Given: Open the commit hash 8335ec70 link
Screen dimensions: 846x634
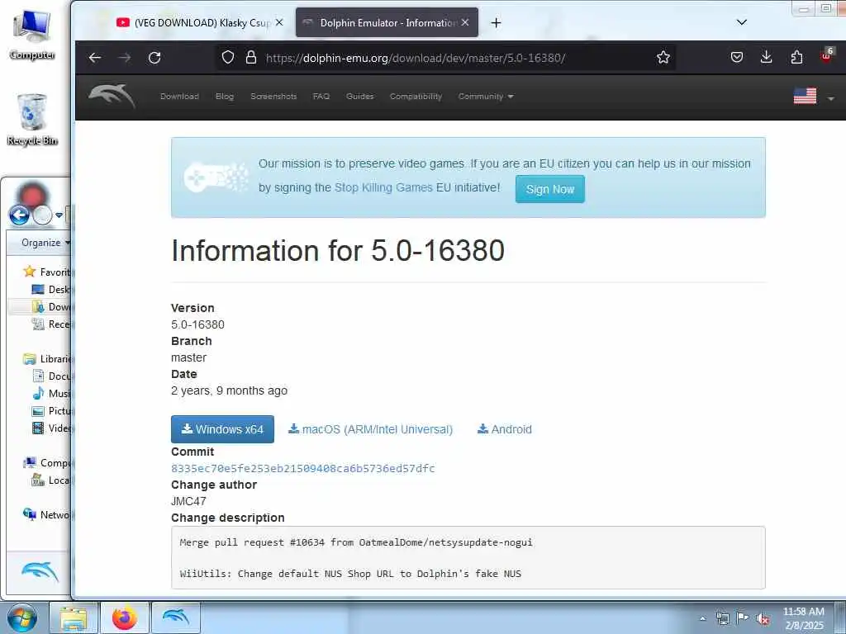Looking at the screenshot, I should click(x=302, y=469).
